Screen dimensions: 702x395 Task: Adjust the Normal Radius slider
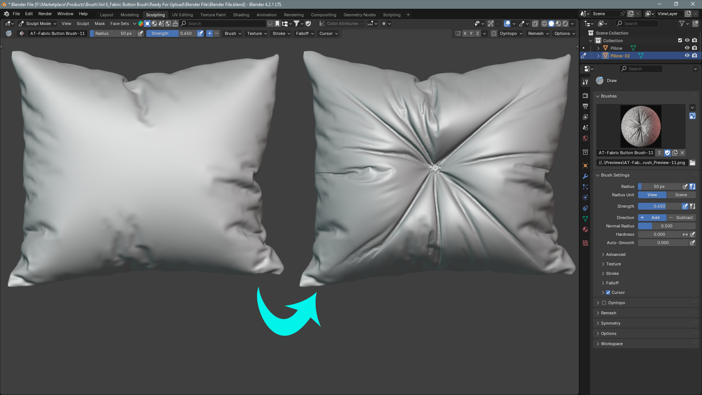coord(667,226)
